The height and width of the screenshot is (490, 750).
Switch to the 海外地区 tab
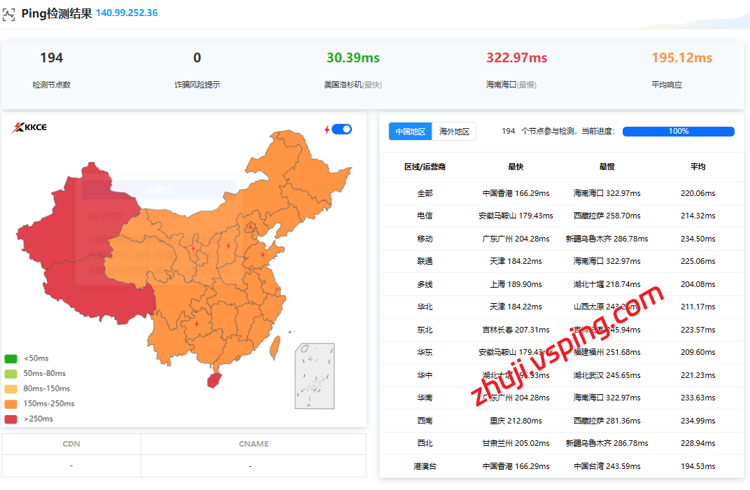click(x=454, y=132)
